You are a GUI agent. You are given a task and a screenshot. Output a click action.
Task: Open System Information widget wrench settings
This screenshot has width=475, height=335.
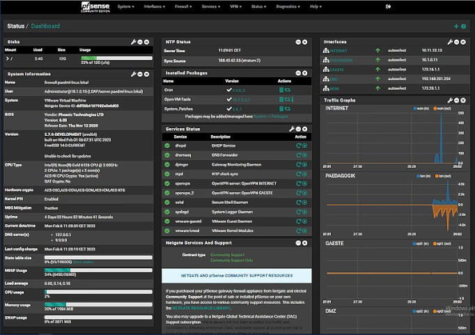coord(133,74)
